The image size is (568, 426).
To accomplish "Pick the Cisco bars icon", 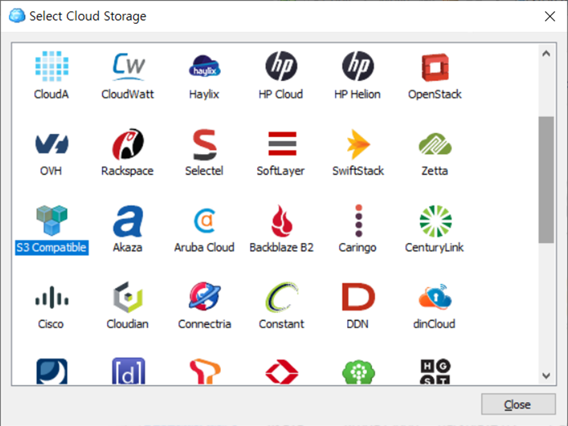I will 52,298.
